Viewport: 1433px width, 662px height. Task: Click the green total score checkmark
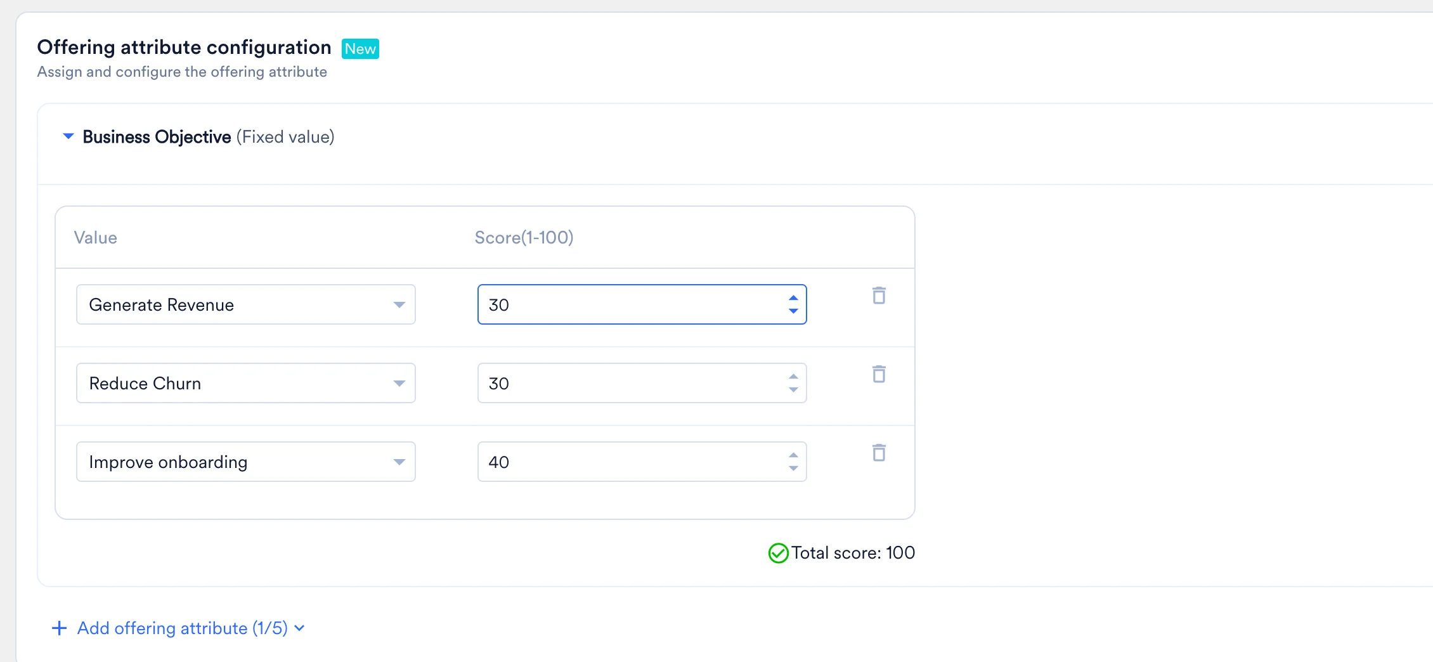pyautogui.click(x=778, y=553)
